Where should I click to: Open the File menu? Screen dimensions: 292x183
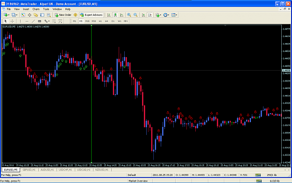click(9, 9)
